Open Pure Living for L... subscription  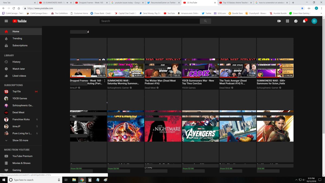[21, 133]
